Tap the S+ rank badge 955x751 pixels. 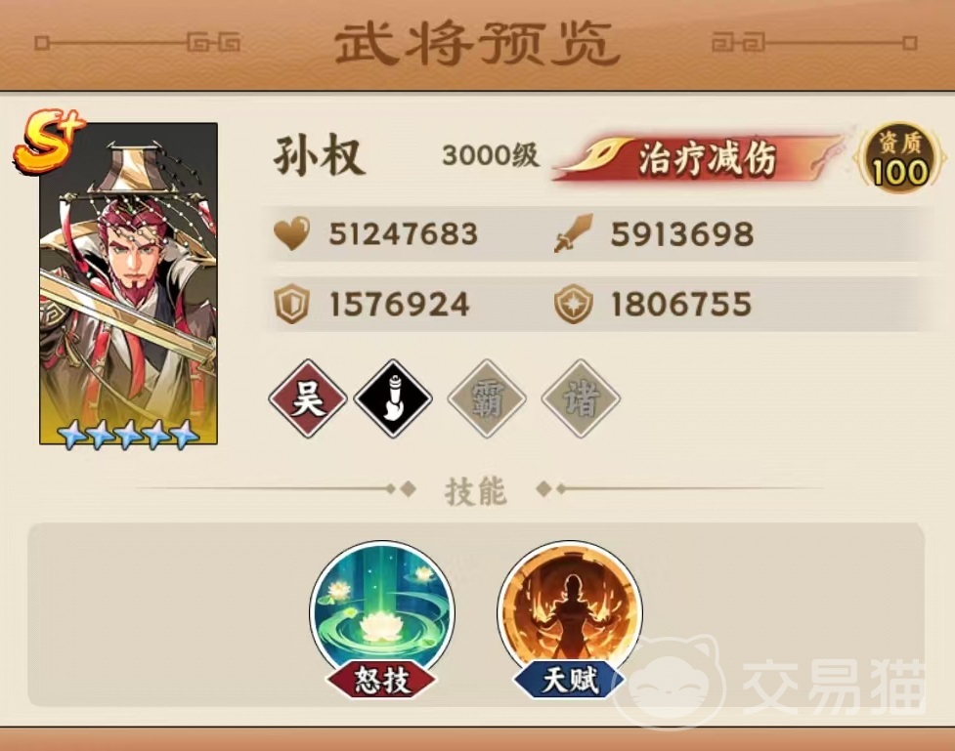[49, 142]
